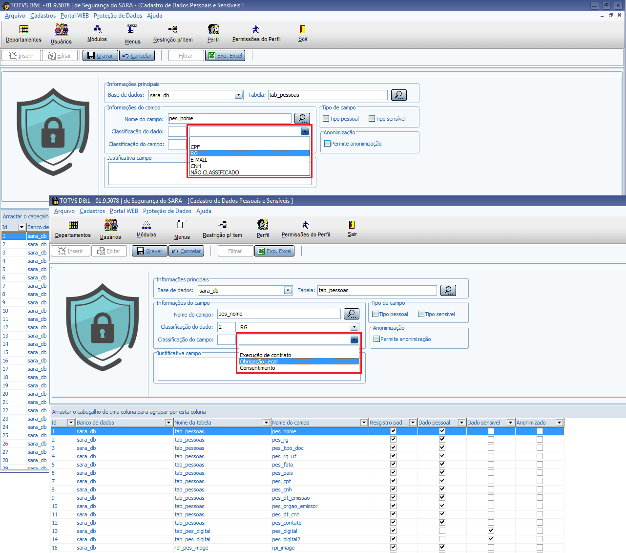Screen dimensions: 626x553
Task: Choose Execução de contrato in the dropdown list
Action: pos(299,355)
